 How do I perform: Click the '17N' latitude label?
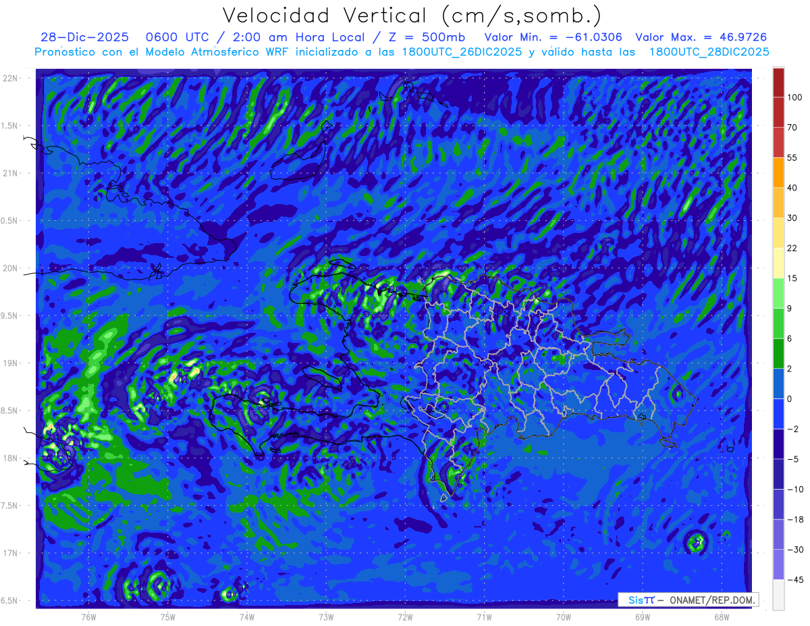point(10,553)
